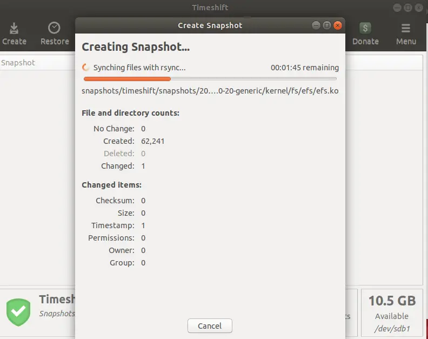Image resolution: width=428 pixels, height=339 pixels.
Task: Click the 00:01:45 remaining time label
Action: click(x=305, y=68)
